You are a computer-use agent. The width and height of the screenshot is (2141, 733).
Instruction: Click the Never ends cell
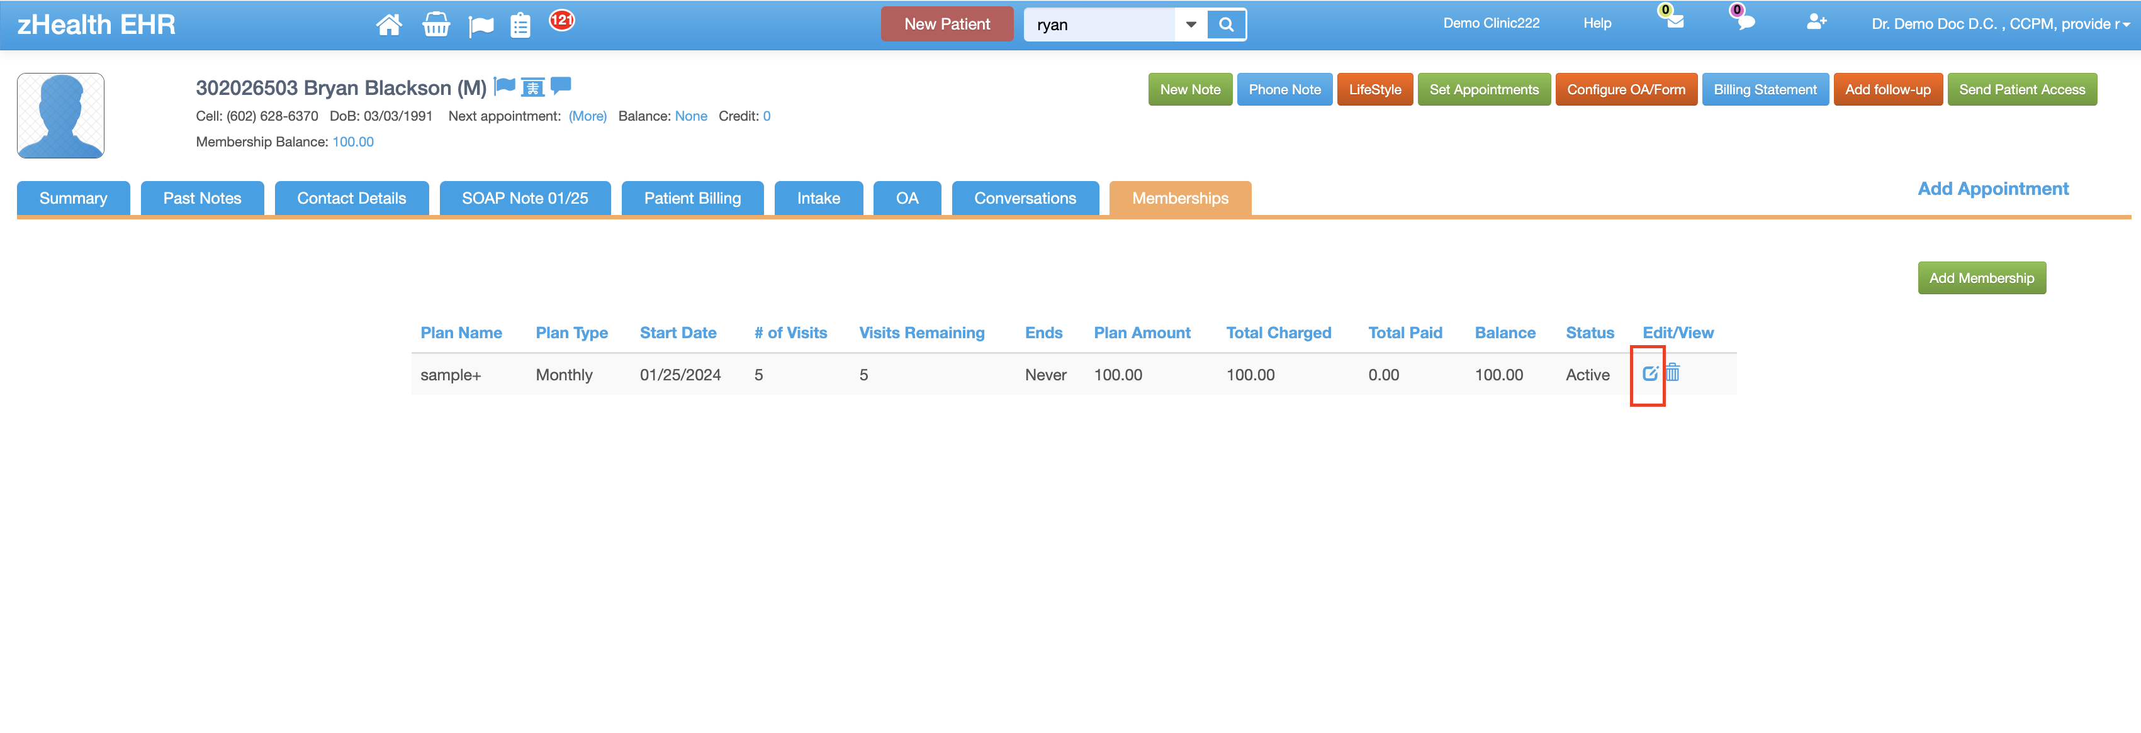point(1045,375)
